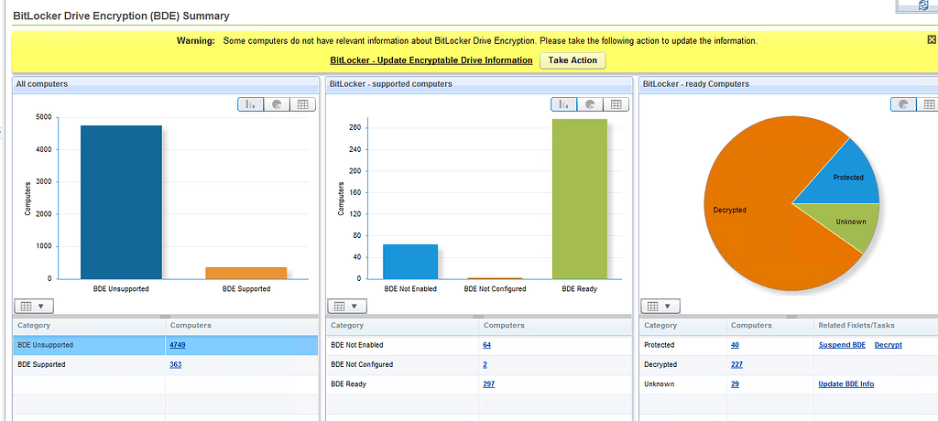Show table view in supported computers panel
Image resolution: width=938 pixels, height=421 pixels.
[616, 104]
